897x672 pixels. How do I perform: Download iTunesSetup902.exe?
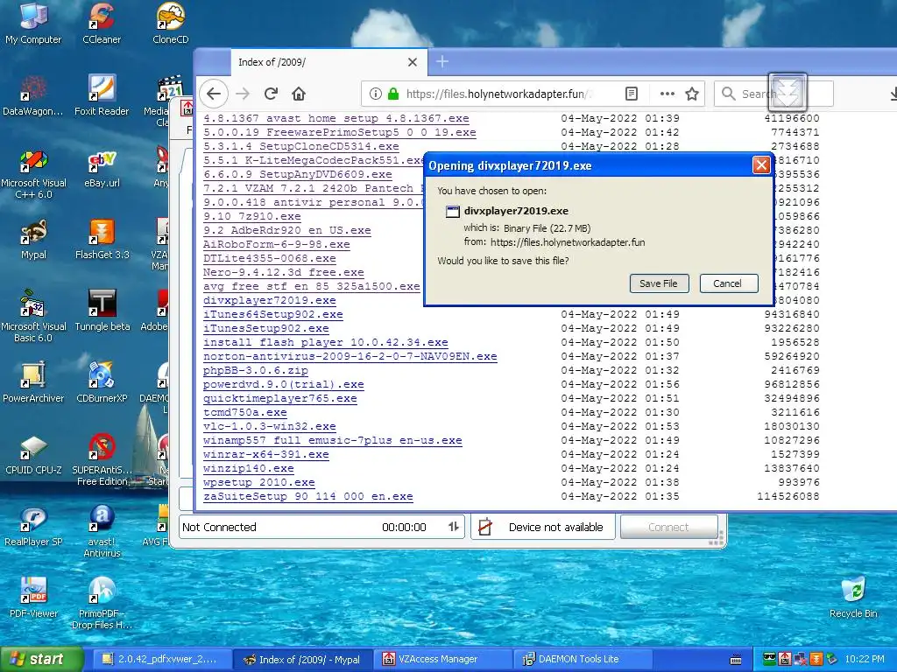point(266,328)
